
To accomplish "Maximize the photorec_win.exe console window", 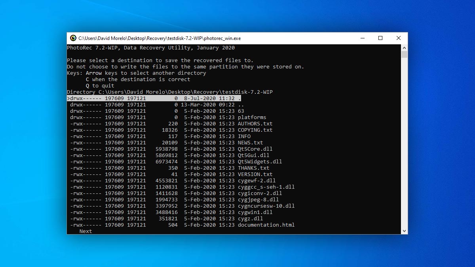I will (x=380, y=38).
